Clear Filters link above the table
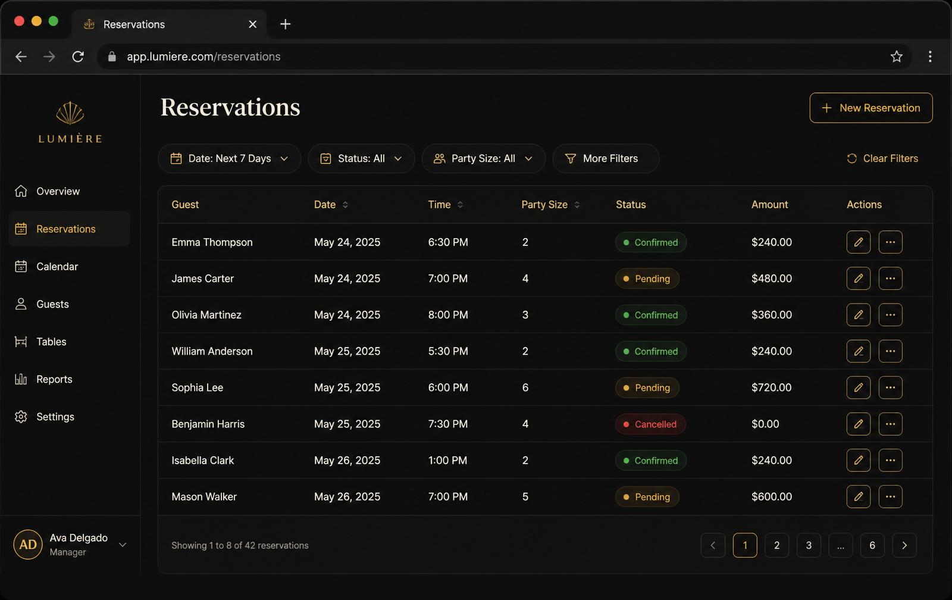The image size is (952, 600). tap(882, 158)
